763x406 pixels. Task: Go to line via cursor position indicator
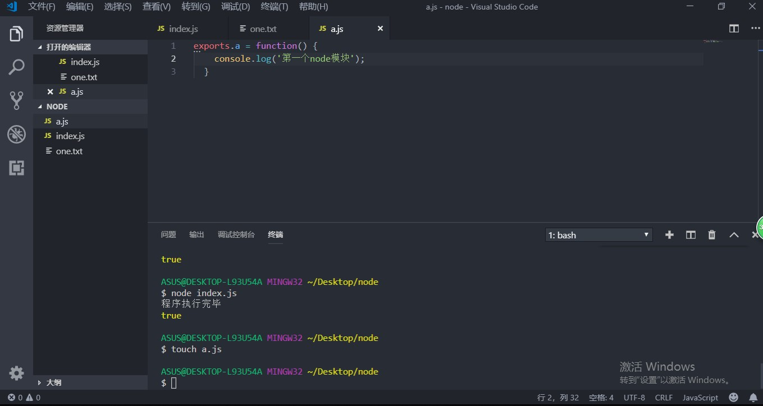pos(558,398)
